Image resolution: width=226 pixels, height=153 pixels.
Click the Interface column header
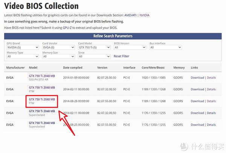(129, 68)
